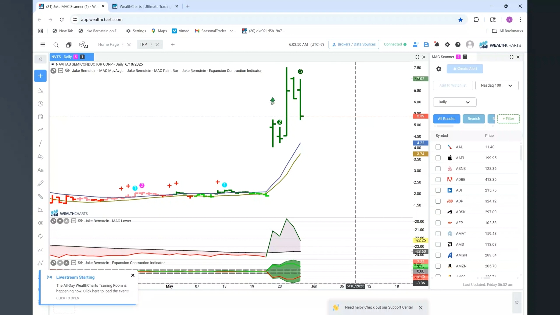Click the save workspace icon

pos(426,45)
